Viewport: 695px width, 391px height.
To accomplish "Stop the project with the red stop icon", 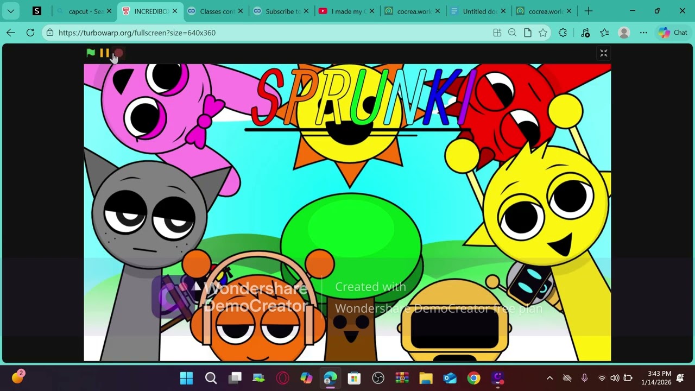I will [x=119, y=53].
